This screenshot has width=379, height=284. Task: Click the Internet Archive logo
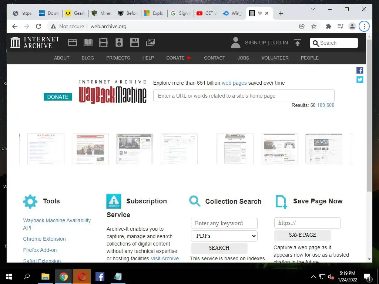point(35,43)
